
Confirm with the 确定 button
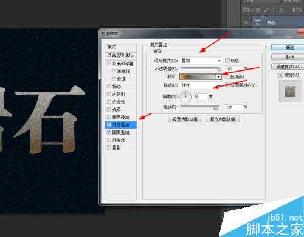288,47
